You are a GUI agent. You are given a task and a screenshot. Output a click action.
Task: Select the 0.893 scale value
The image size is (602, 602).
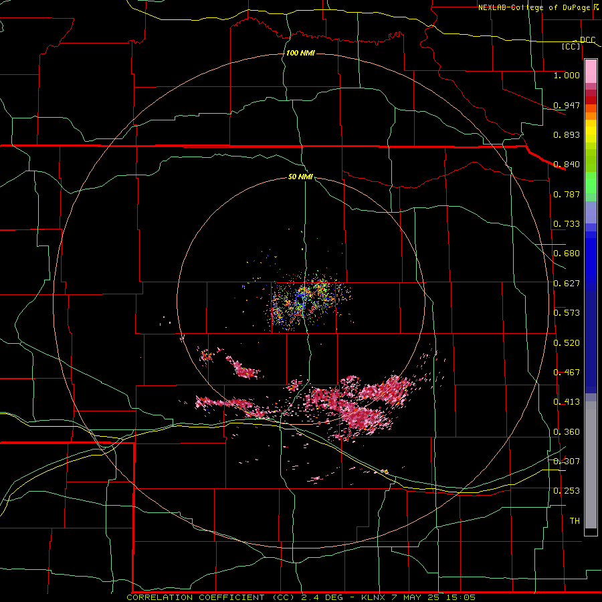tap(567, 134)
